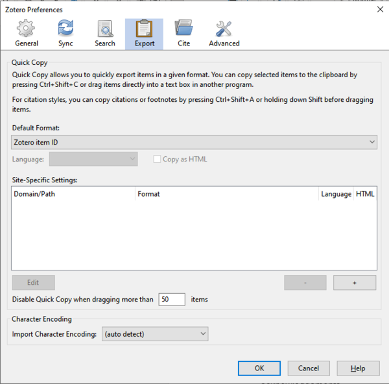The height and width of the screenshot is (384, 389).
Task: Select the Export clipboard icon
Action: (144, 29)
